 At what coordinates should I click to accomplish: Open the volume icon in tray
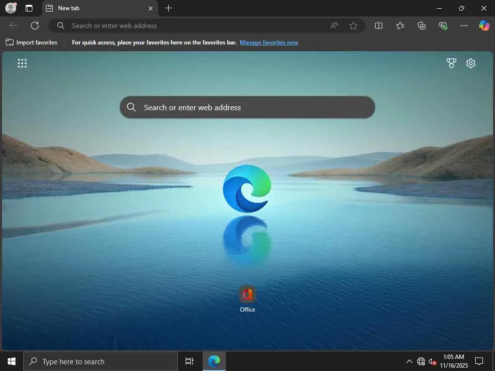coord(432,361)
